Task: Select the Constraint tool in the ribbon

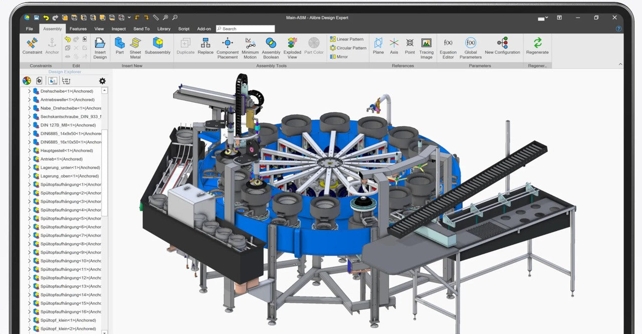Action: 32,46
